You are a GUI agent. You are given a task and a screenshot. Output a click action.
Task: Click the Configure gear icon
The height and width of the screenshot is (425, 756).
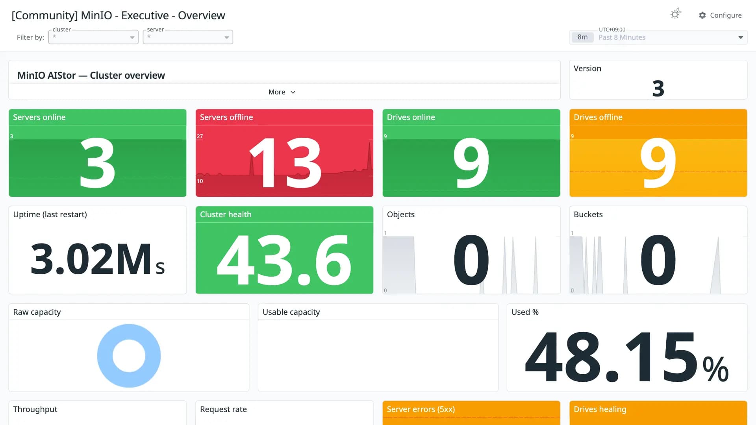coord(702,15)
